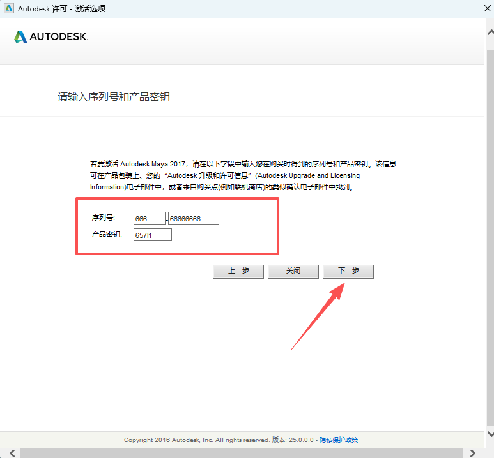Click the Autodesk app icon in title bar
The height and width of the screenshot is (458, 494).
pos(8,8)
